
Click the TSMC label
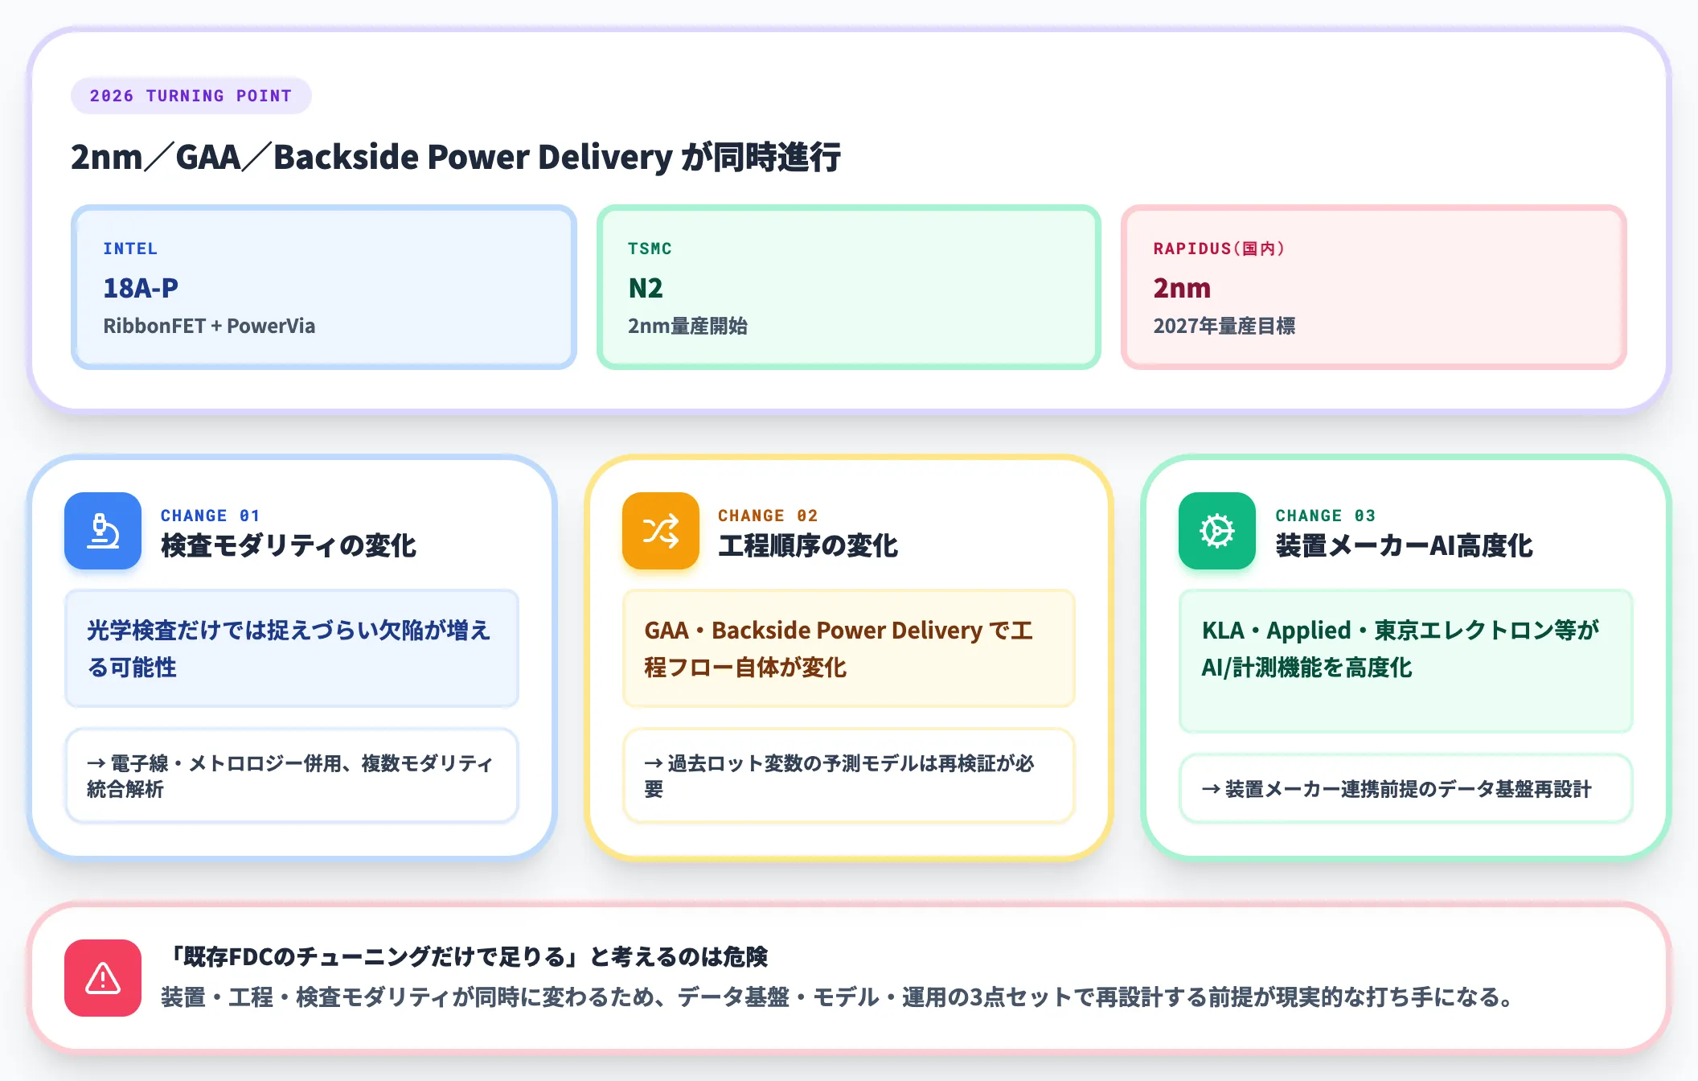pos(650,249)
